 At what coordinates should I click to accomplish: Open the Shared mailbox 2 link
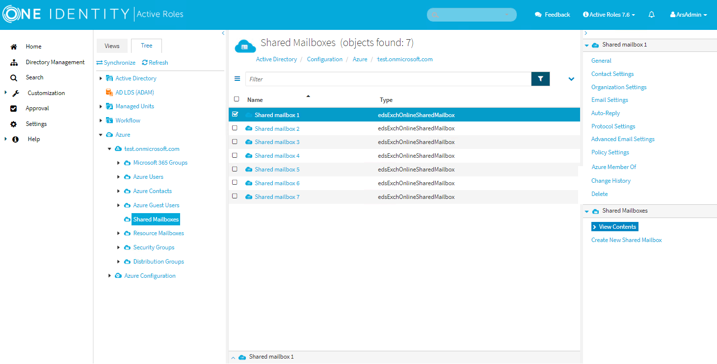pyautogui.click(x=277, y=129)
